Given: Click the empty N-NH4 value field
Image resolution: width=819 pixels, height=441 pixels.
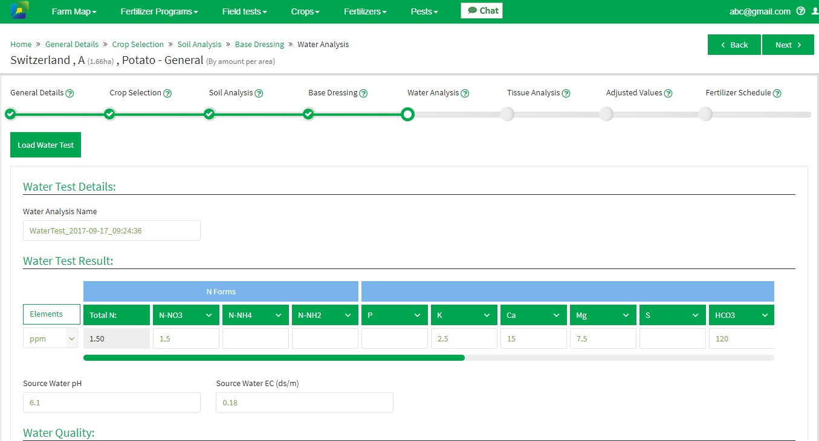Looking at the screenshot, I should click(256, 338).
